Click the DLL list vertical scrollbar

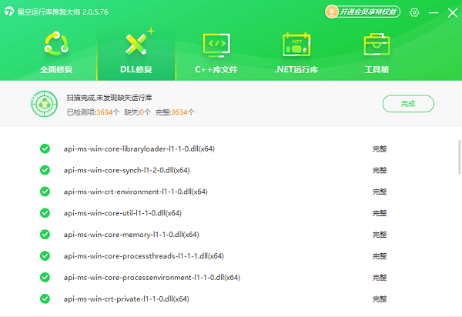point(460,157)
